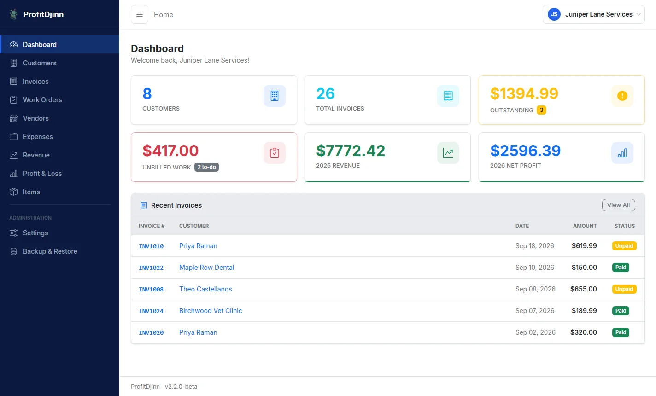Click the clipboard icon on Unbilled Work card
Screen dimensions: 656x396
coord(275,153)
